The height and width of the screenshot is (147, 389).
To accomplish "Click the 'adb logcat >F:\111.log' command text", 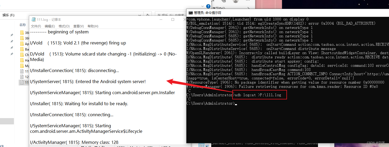I will (258, 95).
